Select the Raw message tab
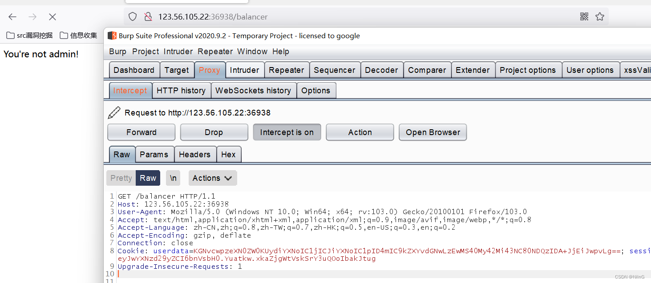 tap(122, 155)
